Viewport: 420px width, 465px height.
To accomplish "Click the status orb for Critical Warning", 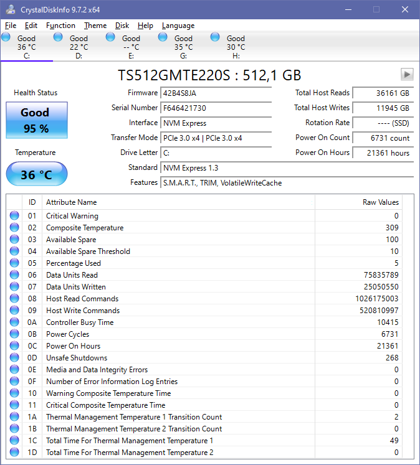I will coord(14,215).
